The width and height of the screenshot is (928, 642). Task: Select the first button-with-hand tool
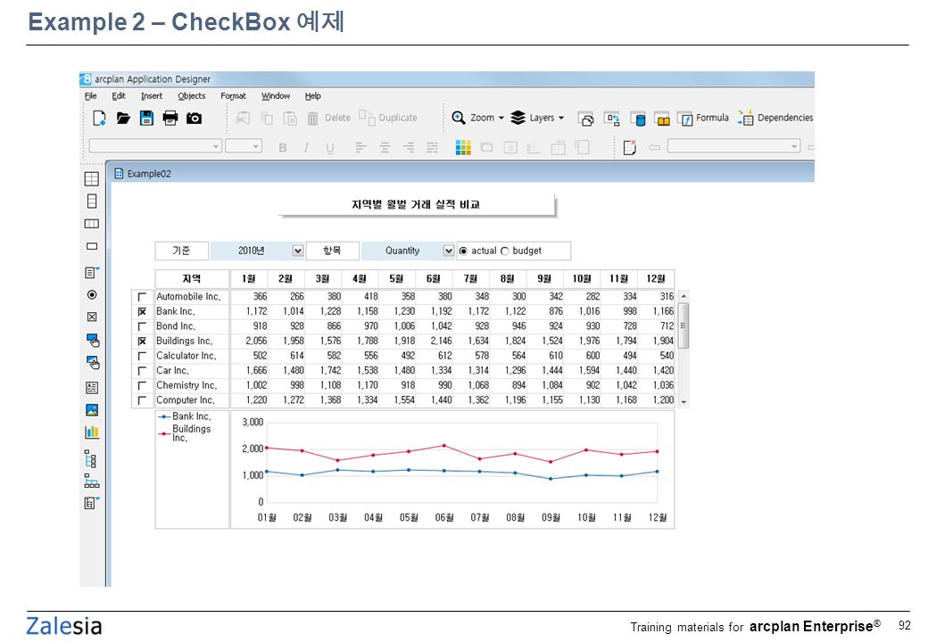[93, 340]
